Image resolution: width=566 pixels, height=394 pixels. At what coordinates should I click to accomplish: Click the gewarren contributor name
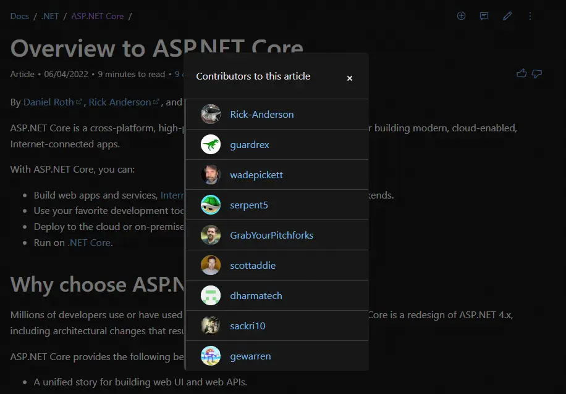250,356
